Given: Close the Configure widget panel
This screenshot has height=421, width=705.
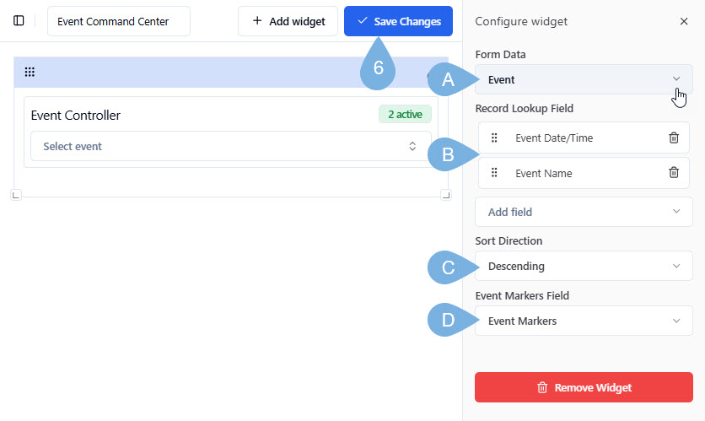Looking at the screenshot, I should pos(683,21).
